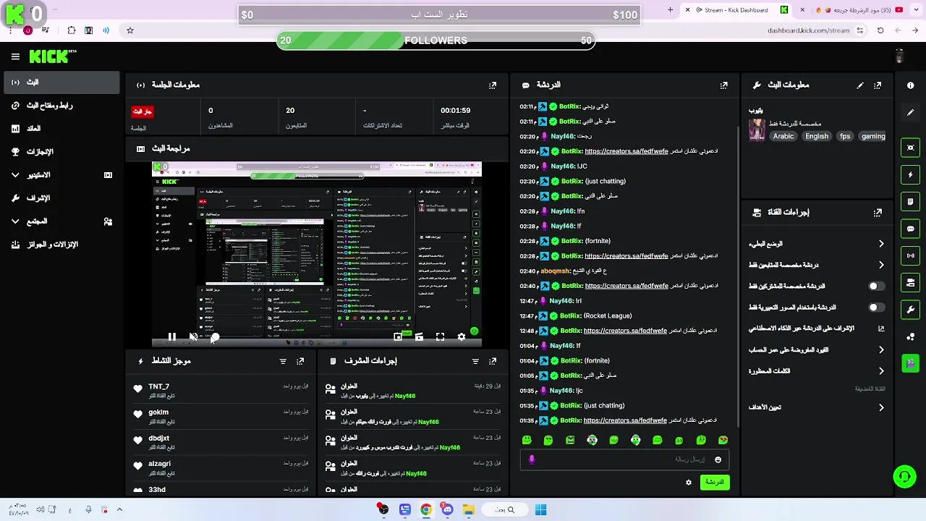Open stream preview player settings gear
This screenshot has height=521, width=926.
462,336
